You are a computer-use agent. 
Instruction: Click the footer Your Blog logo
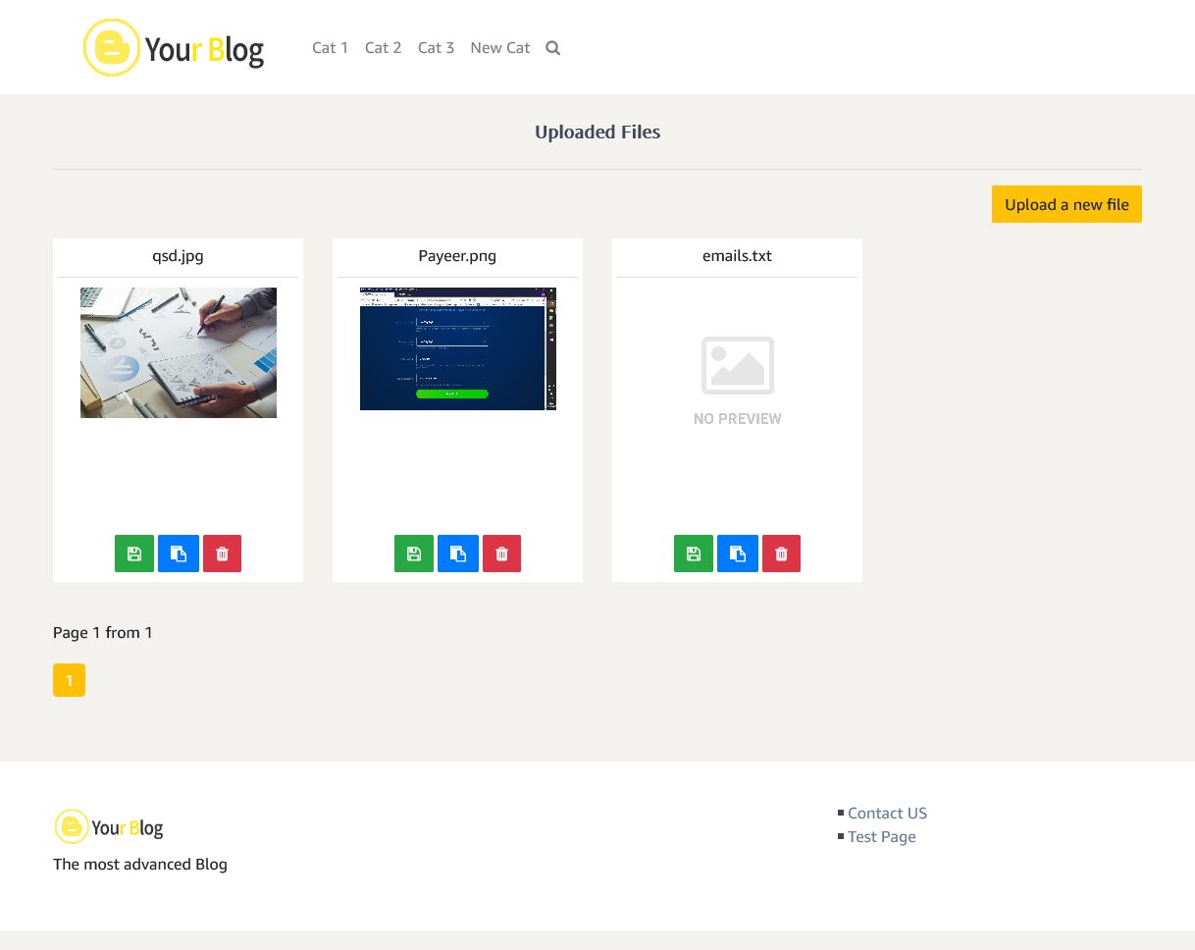(109, 827)
